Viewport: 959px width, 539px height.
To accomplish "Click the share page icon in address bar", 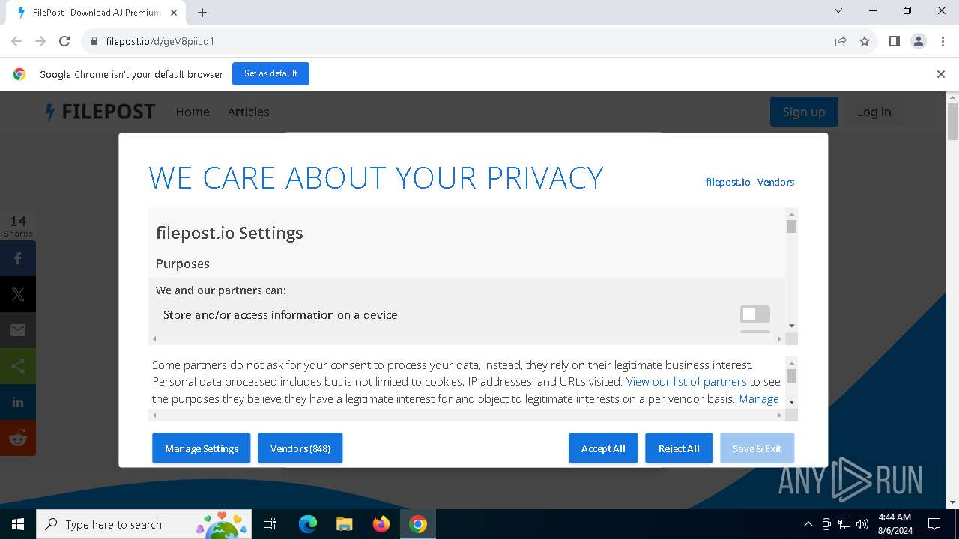I will [841, 41].
